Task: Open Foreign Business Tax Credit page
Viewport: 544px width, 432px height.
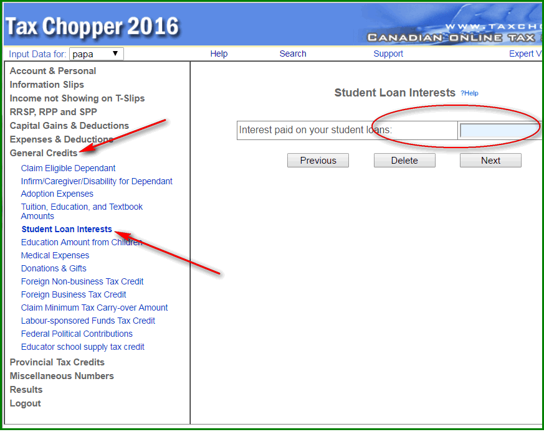Action: click(73, 294)
